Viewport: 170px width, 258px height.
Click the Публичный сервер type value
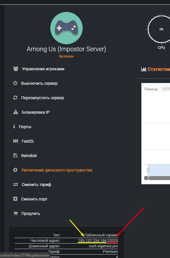tap(101, 235)
